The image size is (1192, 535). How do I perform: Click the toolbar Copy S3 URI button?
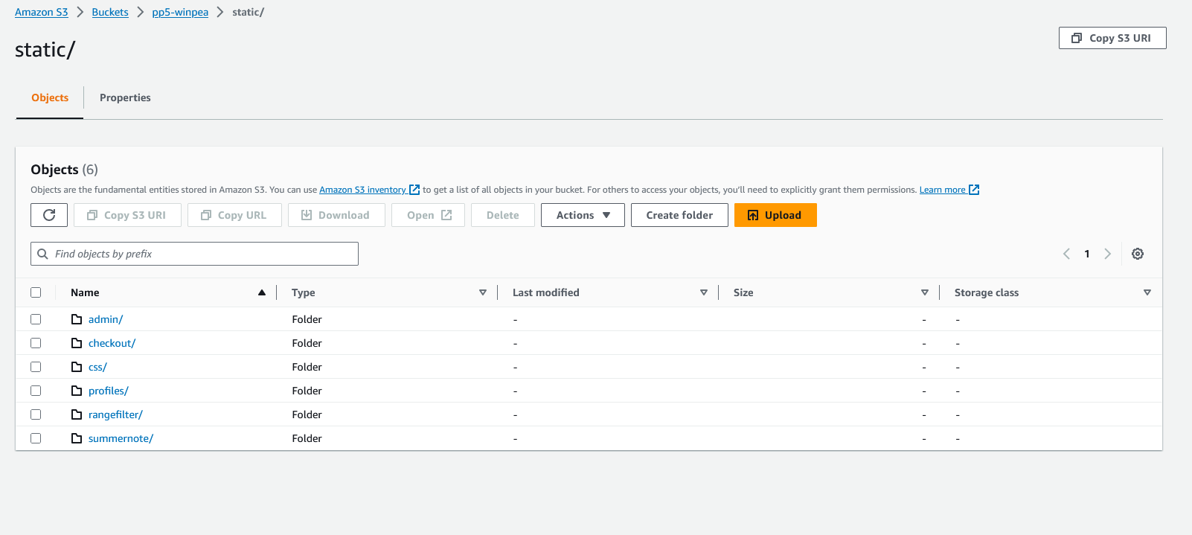pos(127,215)
